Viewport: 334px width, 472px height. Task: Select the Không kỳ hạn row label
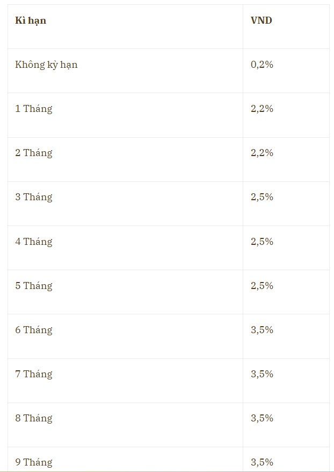(x=46, y=65)
